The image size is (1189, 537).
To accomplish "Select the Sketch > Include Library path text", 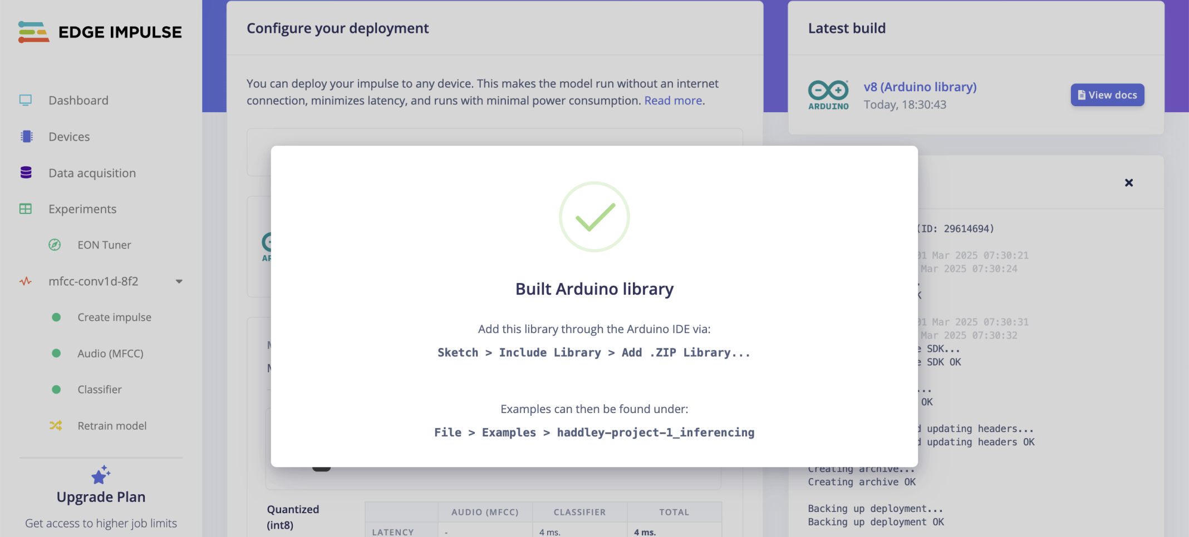I will pyautogui.click(x=594, y=352).
